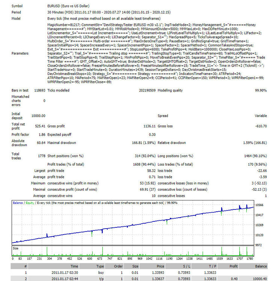
Task: Click chart y-axis label 9972
Action: (259, 245)
